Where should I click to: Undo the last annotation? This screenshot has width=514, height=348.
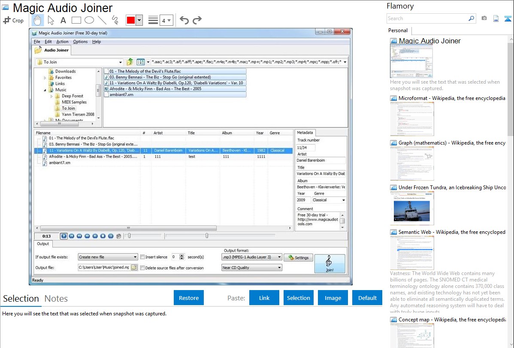(x=184, y=20)
